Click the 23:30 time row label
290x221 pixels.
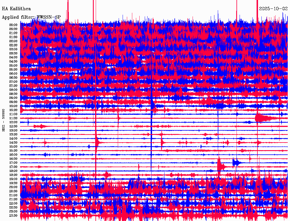click(x=13, y=216)
